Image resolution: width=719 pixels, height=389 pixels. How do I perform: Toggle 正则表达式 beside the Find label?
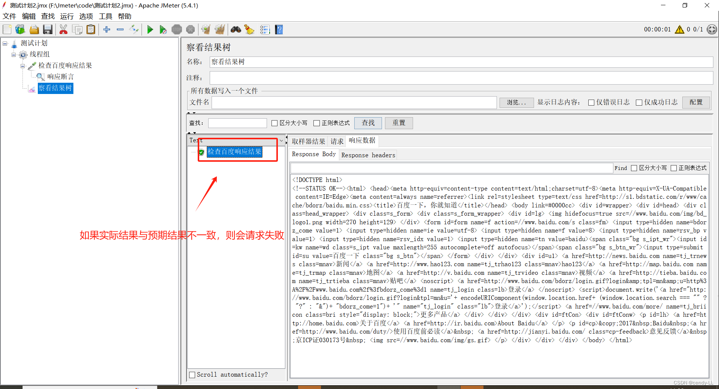[674, 168]
